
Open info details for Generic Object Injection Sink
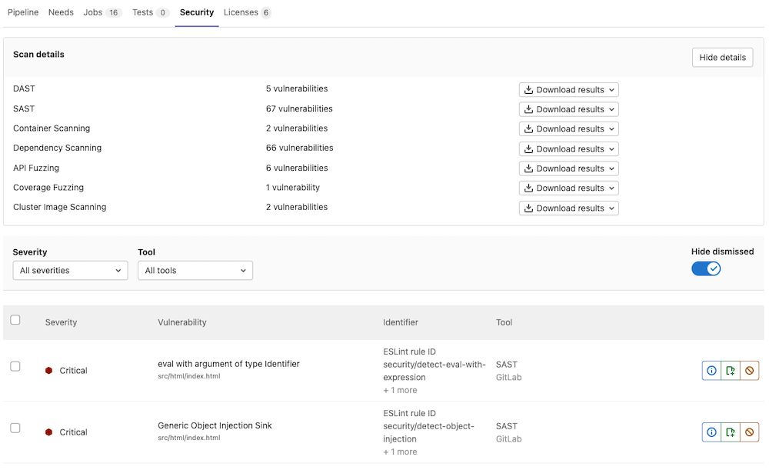click(711, 432)
